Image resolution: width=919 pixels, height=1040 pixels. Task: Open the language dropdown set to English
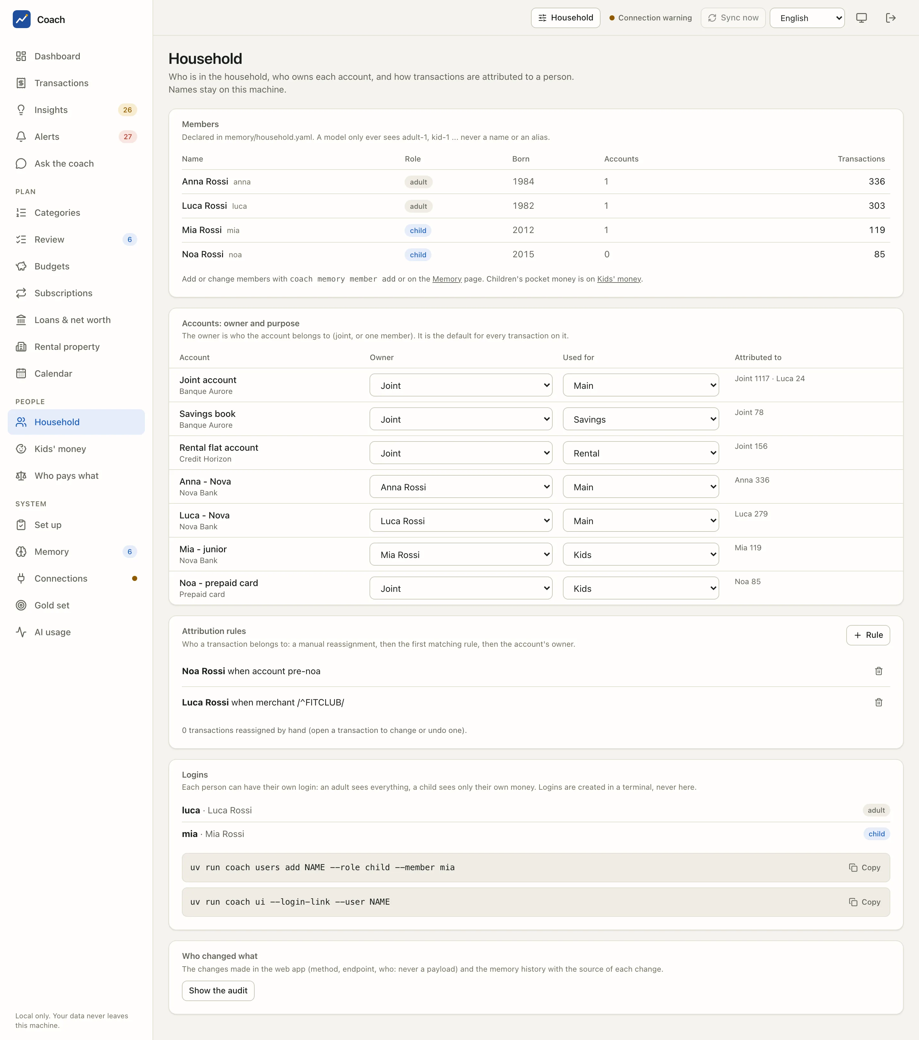[x=807, y=18]
